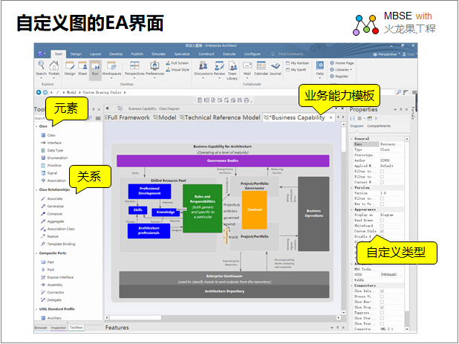
Task: Collapse the Connectors properties section
Action: click(351, 285)
